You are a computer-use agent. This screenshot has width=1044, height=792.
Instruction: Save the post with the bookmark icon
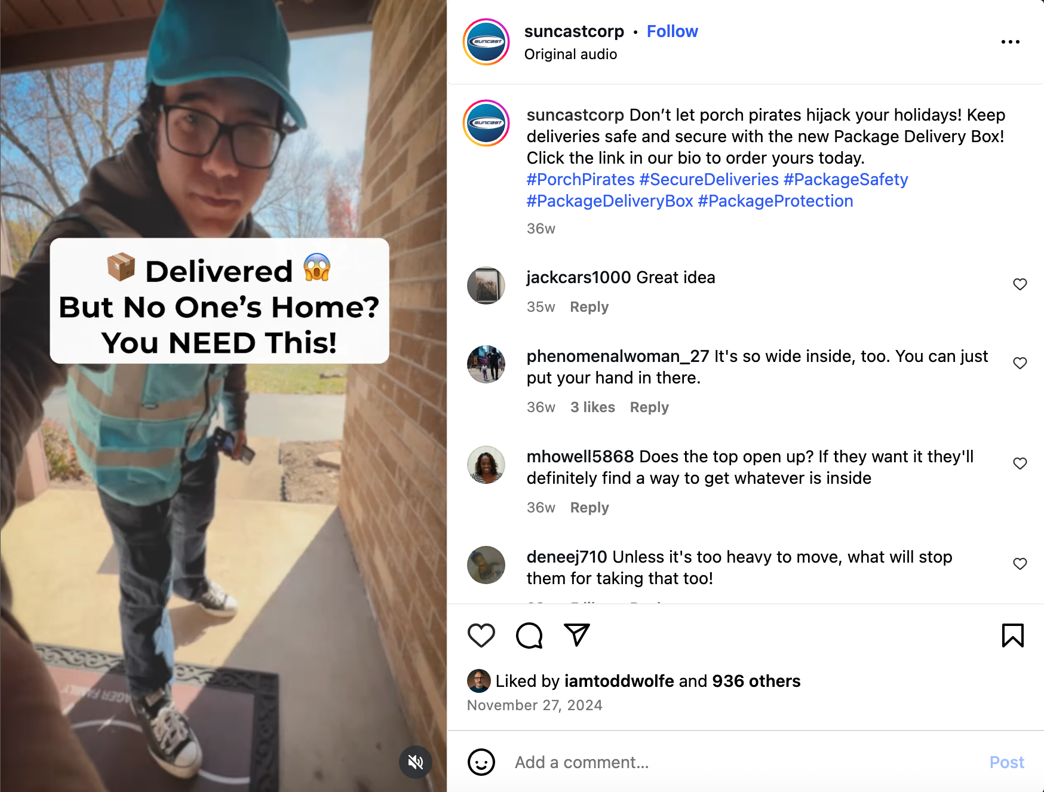1013,636
